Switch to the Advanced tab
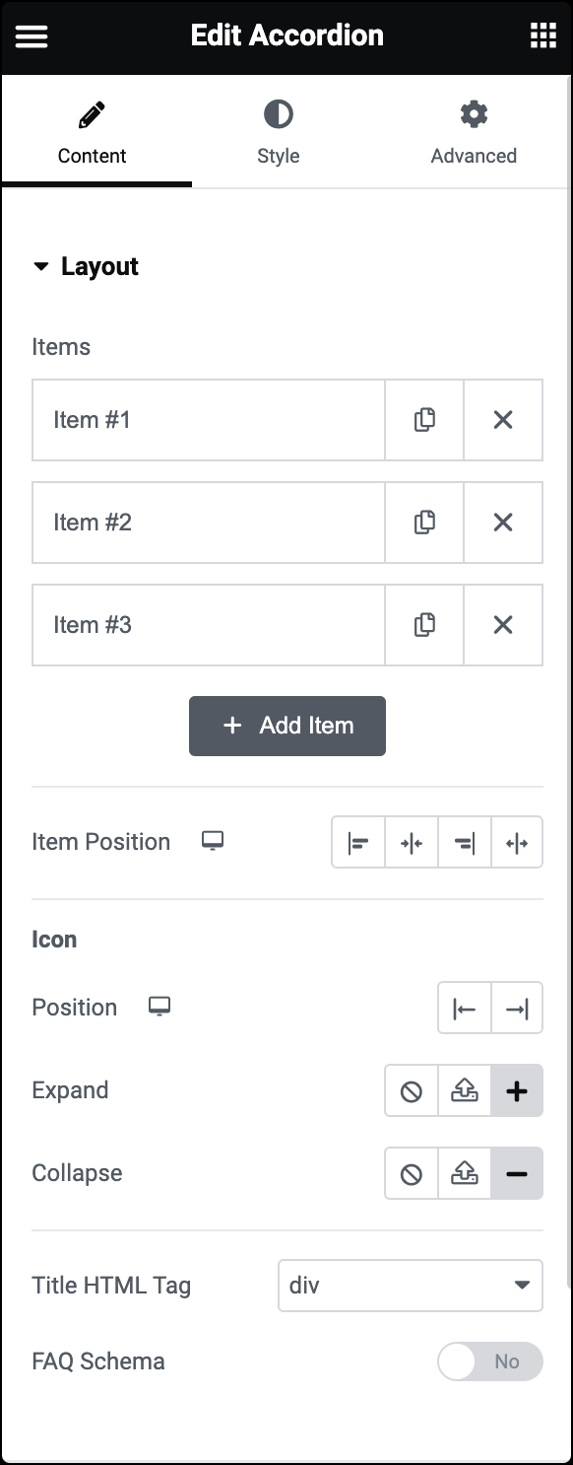The height and width of the screenshot is (1465, 573). [x=474, y=132]
